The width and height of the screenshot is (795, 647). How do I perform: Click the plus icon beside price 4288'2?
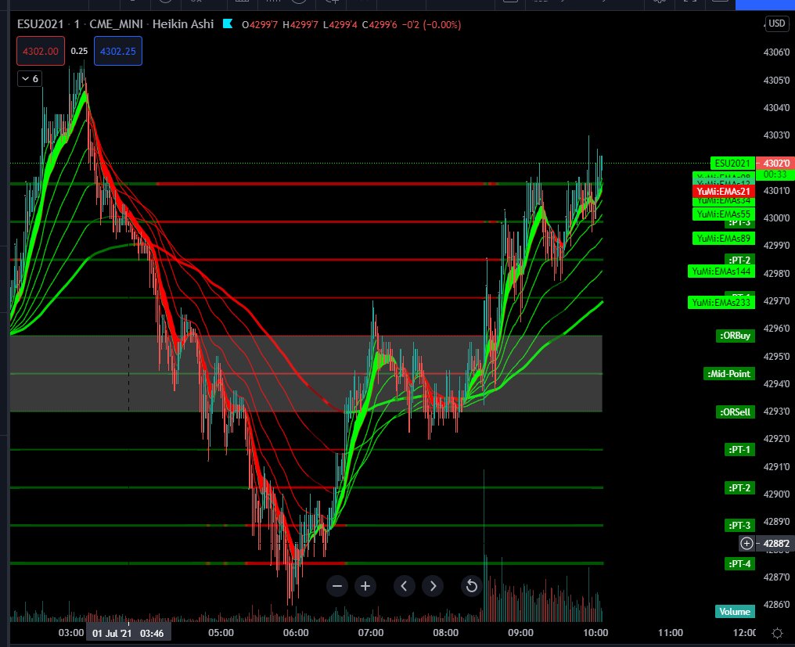point(746,543)
